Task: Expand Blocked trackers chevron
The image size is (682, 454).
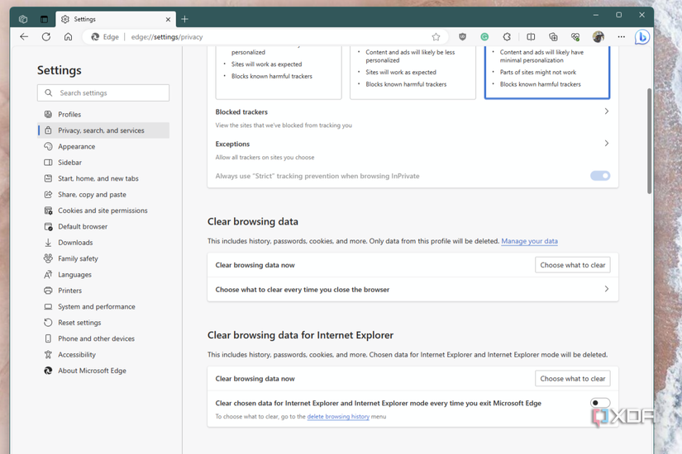Action: pos(606,111)
